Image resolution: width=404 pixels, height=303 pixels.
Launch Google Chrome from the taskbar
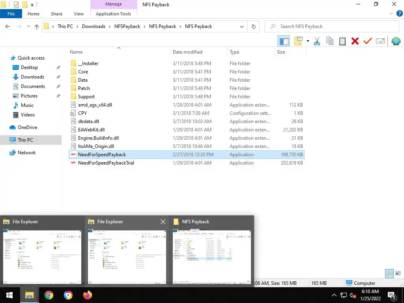(49, 295)
